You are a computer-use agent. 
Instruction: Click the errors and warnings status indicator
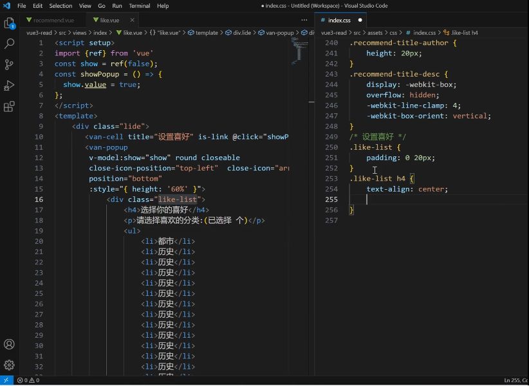pos(28,380)
